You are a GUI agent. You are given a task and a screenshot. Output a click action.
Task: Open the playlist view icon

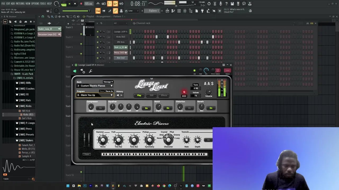167,11
